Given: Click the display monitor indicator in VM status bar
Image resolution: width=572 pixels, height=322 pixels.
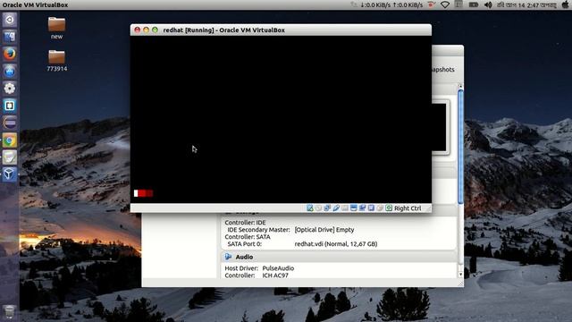Looking at the screenshot, I should 354,208.
